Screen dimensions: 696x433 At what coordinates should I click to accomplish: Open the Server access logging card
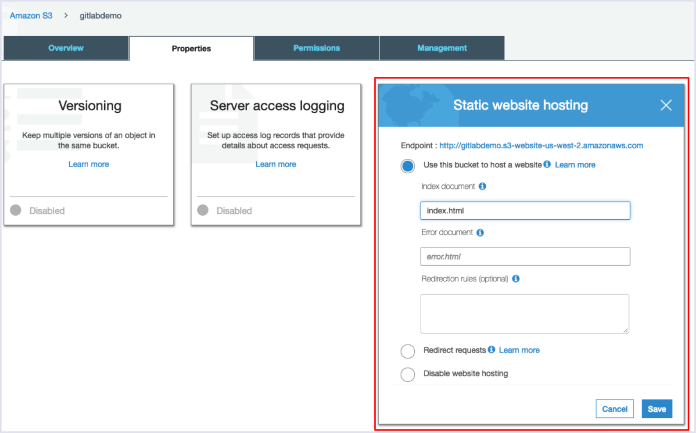276,155
